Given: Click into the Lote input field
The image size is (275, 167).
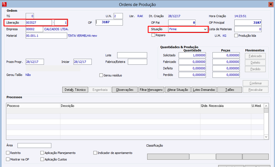Looking at the screenshot, I should click(132, 55).
